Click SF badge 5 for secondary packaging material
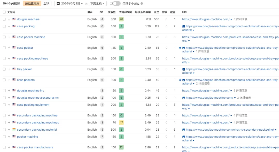This screenshot has width=279, height=152. pyautogui.click(x=102, y=130)
